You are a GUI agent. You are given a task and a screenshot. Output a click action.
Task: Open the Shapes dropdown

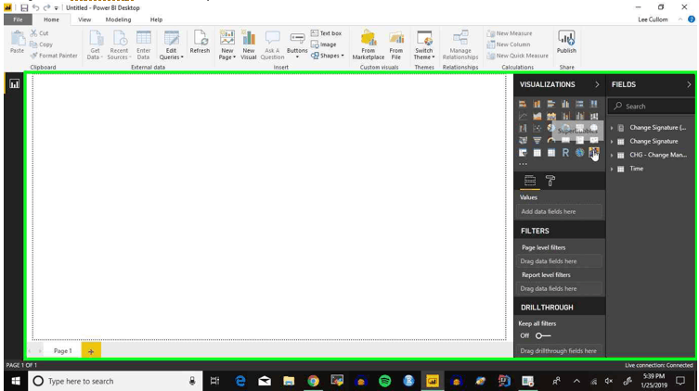coord(328,56)
